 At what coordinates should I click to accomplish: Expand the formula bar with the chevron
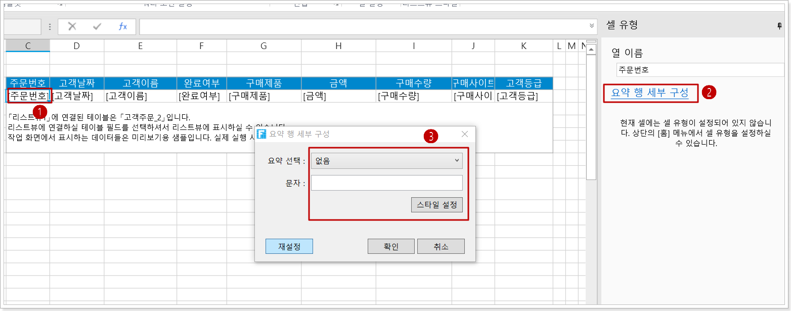[x=592, y=26]
